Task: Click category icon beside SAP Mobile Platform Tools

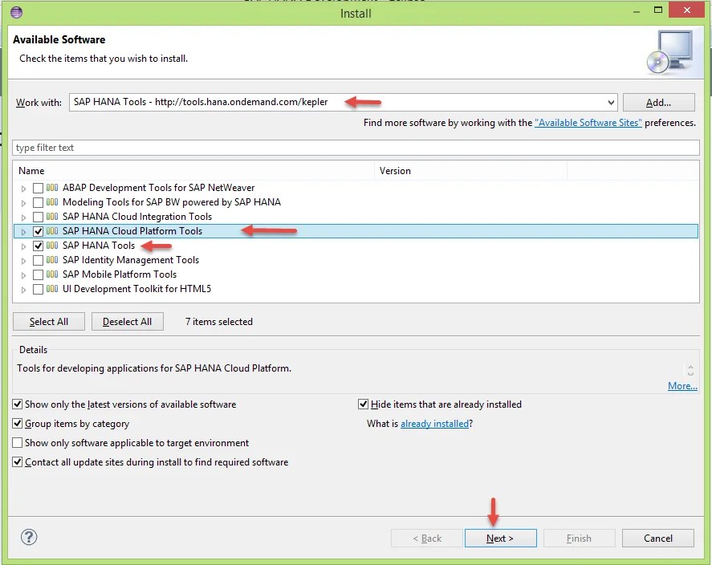Action: point(52,274)
